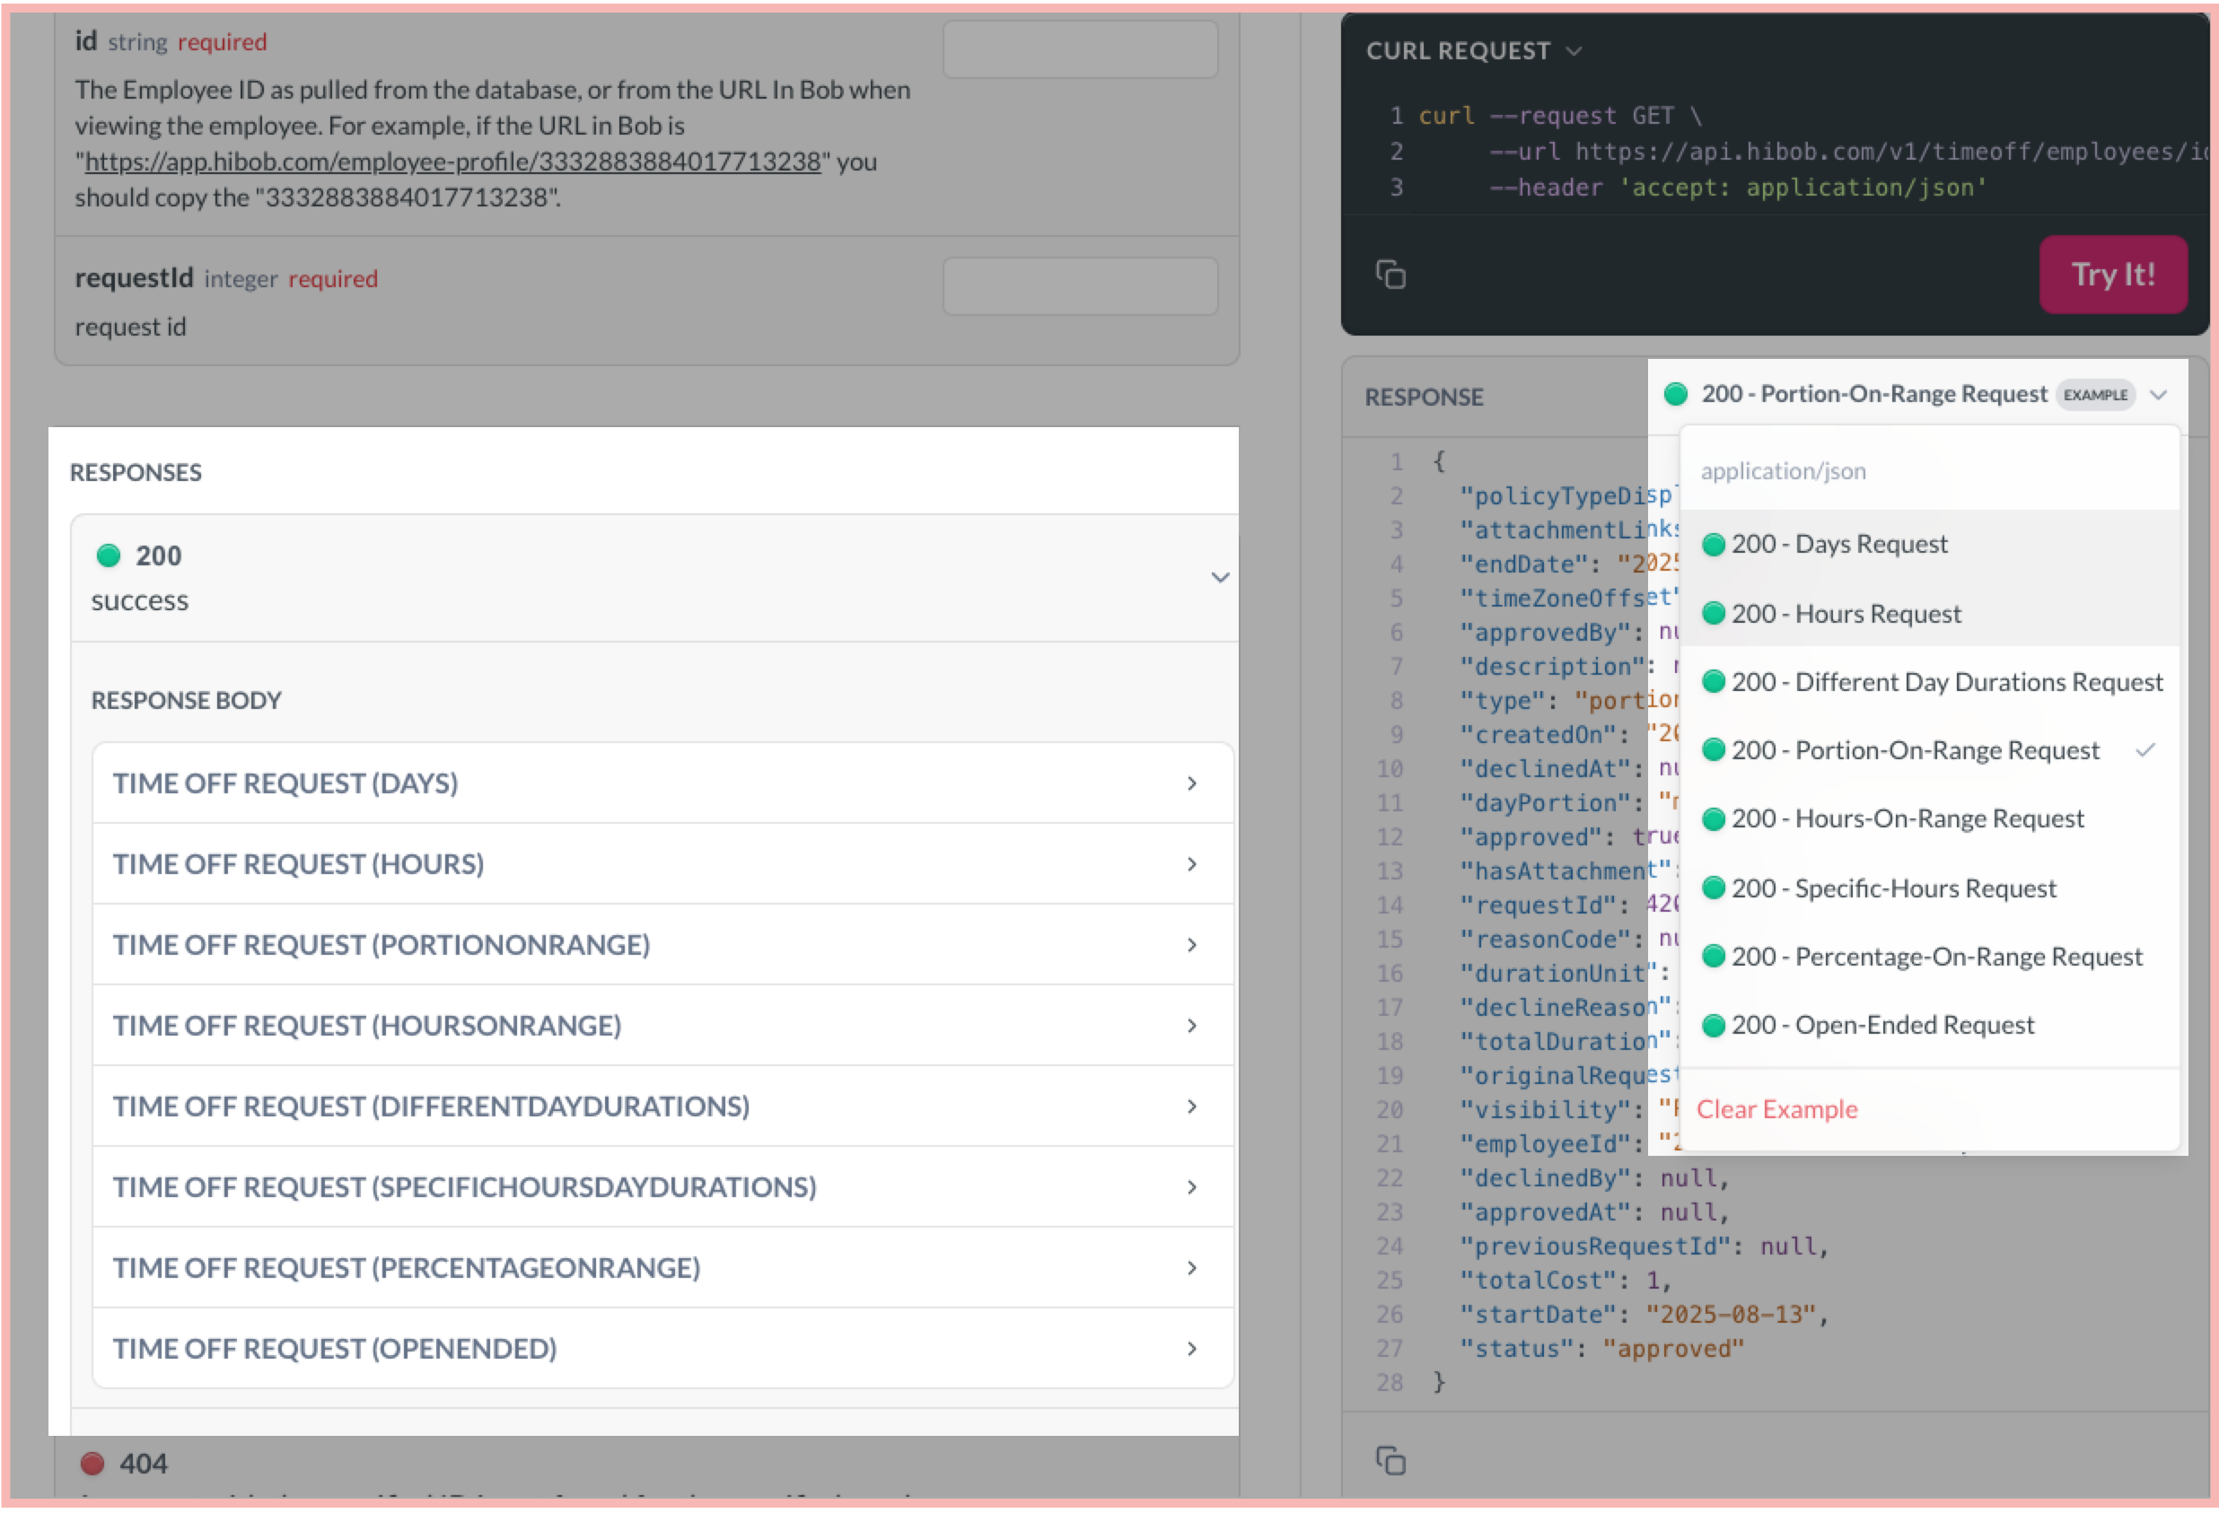This screenshot has width=2219, height=1513.
Task: Click the 404 response row
Action: click(x=646, y=1465)
